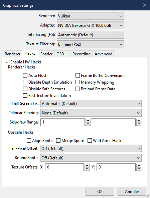This screenshot has width=150, height=198.
Task: Toggle Fast Texture Invalidation
Action: (x=25, y=95)
